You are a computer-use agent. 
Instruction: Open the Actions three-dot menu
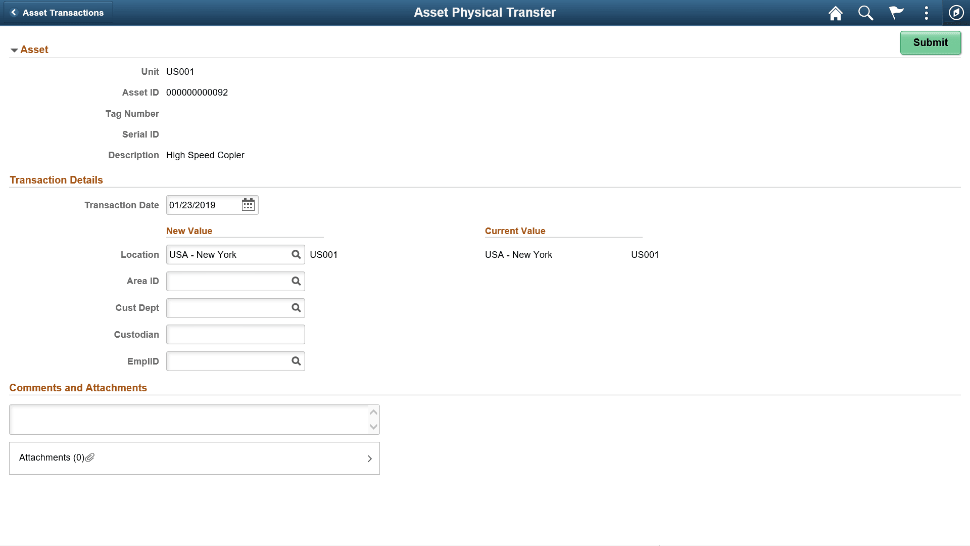[926, 13]
